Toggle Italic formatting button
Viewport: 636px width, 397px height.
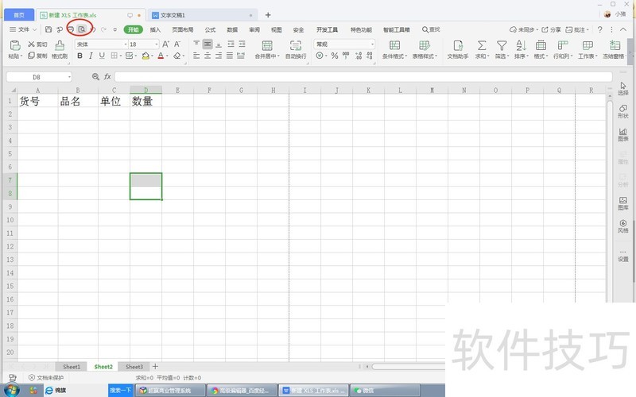[x=91, y=56]
